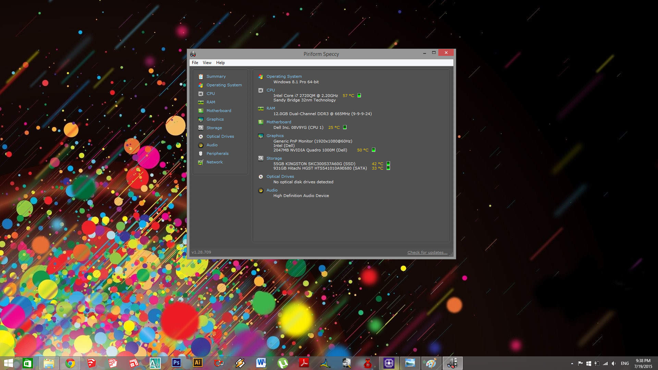Click the High Definition Audio Device text

[301, 196]
